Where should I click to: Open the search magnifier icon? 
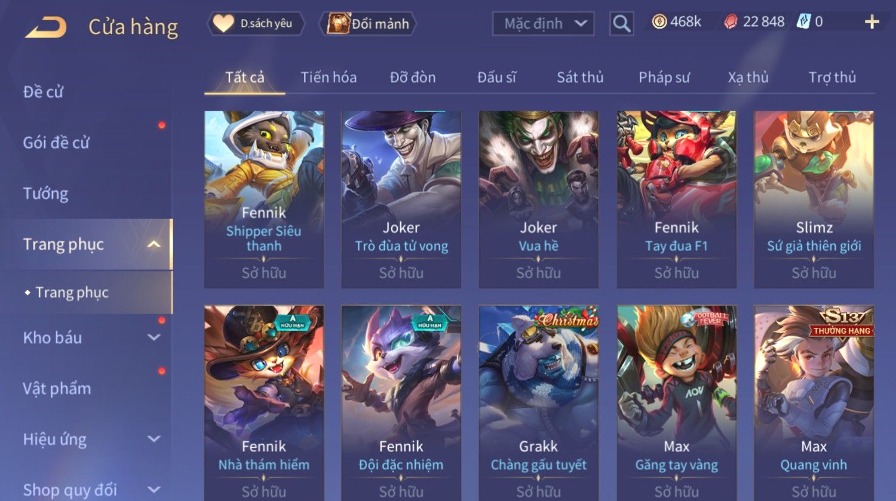621,24
